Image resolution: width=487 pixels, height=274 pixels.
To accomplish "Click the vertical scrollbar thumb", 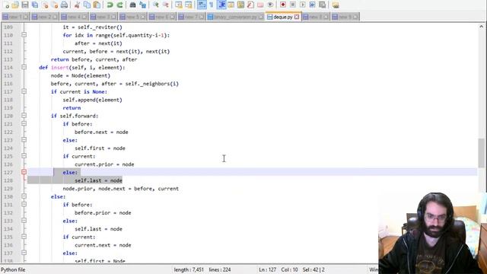I will coord(482,153).
